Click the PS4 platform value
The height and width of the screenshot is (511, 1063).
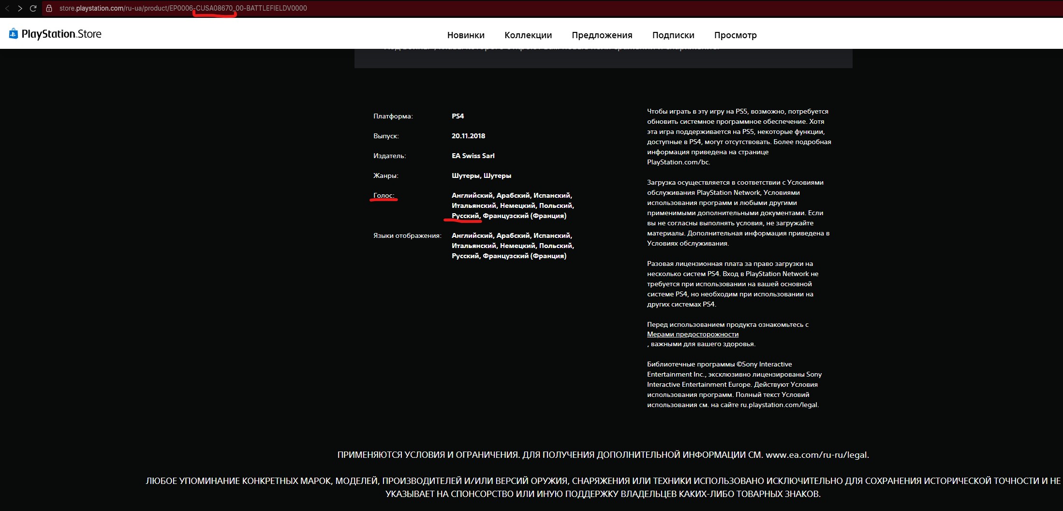point(458,116)
